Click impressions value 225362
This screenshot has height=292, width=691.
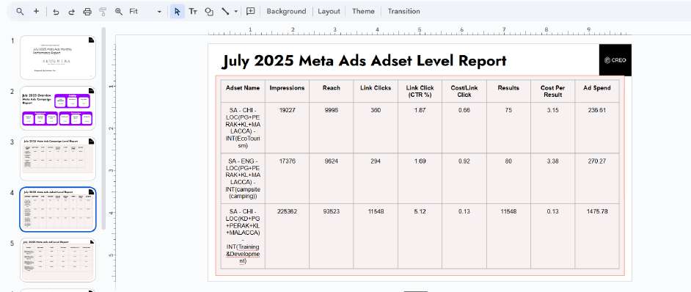coord(288,212)
